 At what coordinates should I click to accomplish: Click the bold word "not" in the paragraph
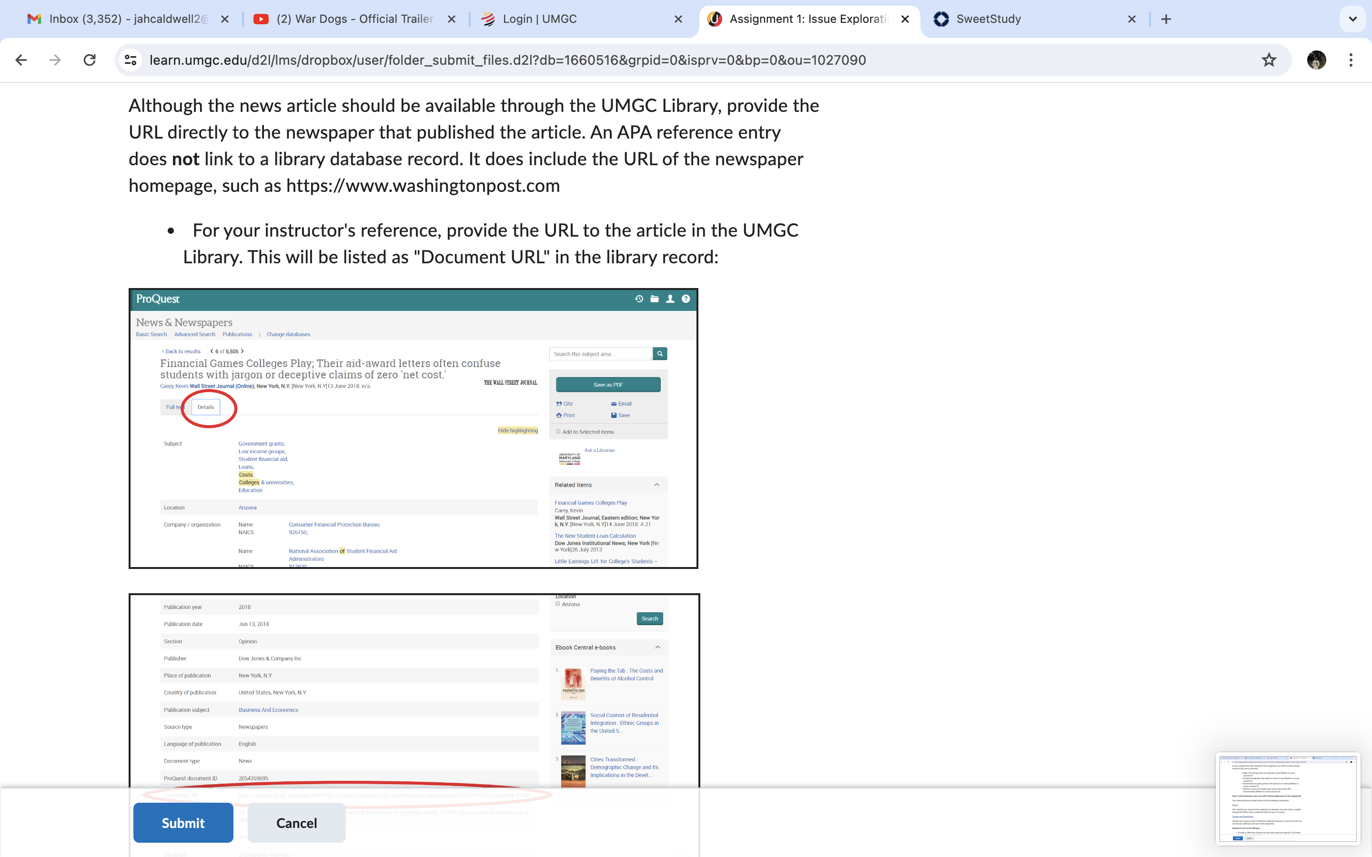pos(185,159)
